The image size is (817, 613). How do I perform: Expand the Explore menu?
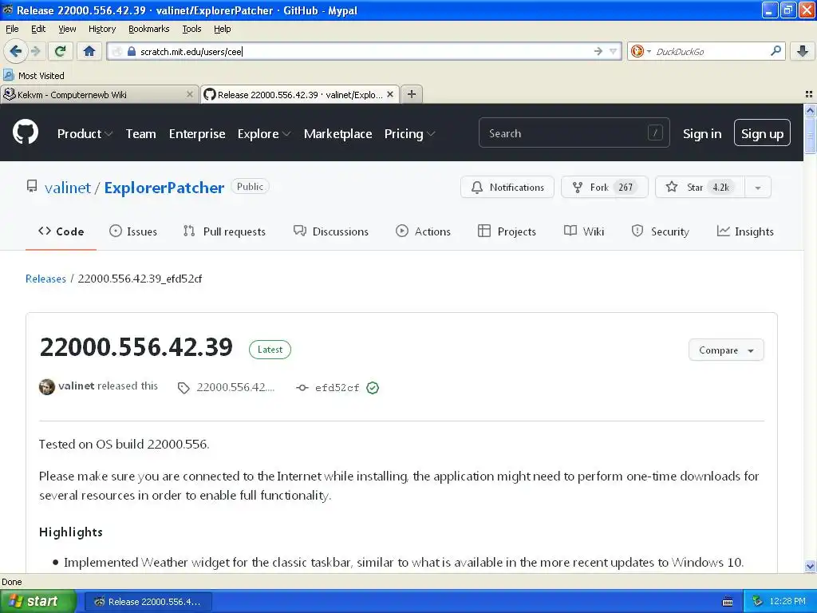[263, 133]
